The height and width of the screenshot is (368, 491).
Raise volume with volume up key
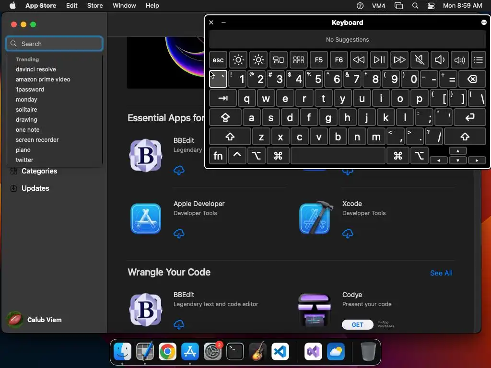pos(459,60)
